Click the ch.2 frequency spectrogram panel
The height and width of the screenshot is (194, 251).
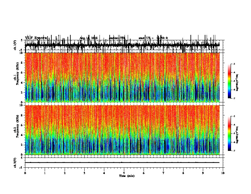(122, 130)
